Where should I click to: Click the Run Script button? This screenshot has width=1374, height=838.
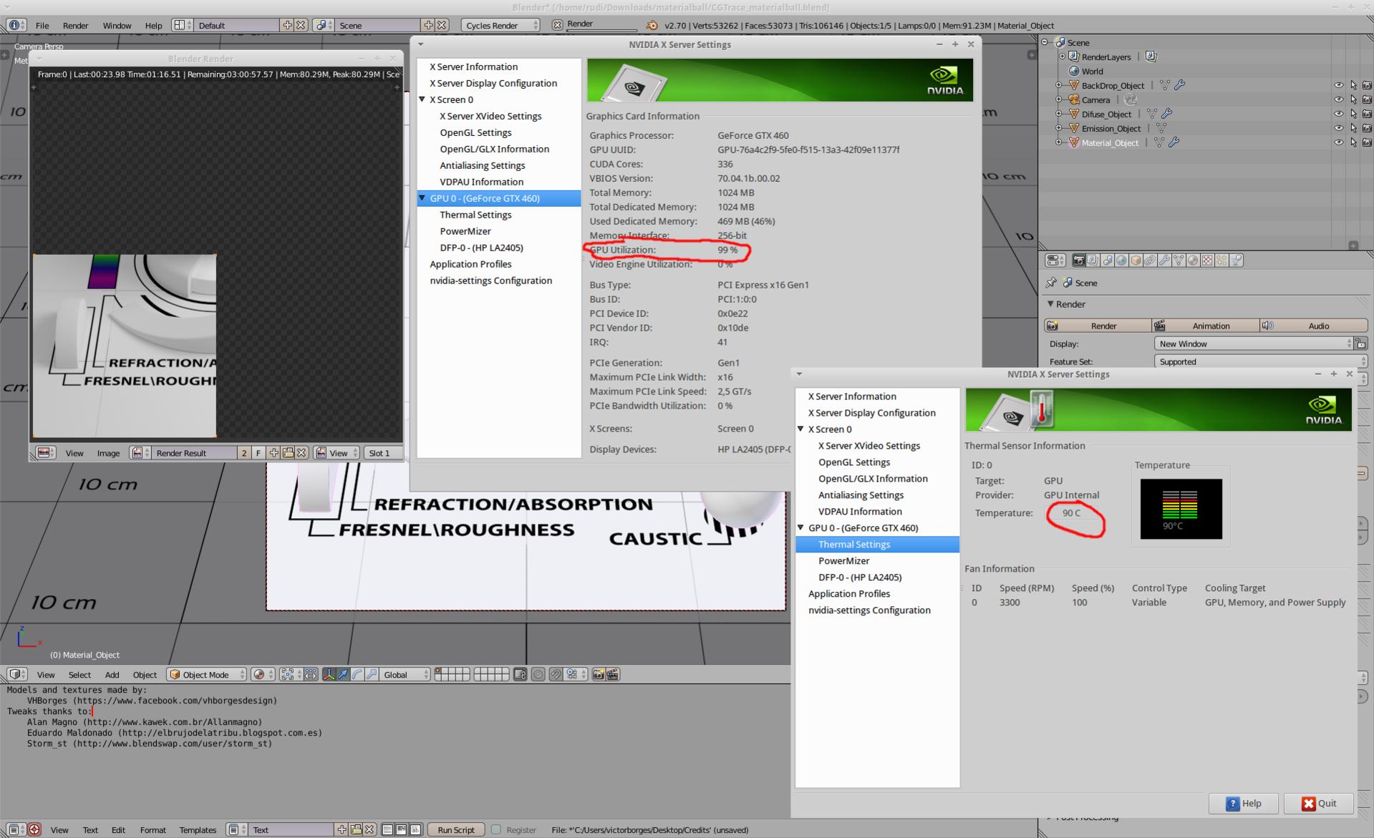click(x=456, y=830)
